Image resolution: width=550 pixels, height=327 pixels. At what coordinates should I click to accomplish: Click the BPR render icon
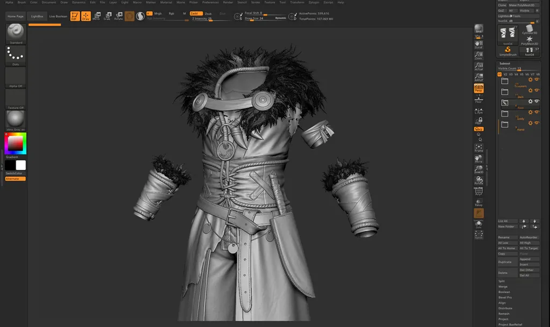(x=479, y=29)
